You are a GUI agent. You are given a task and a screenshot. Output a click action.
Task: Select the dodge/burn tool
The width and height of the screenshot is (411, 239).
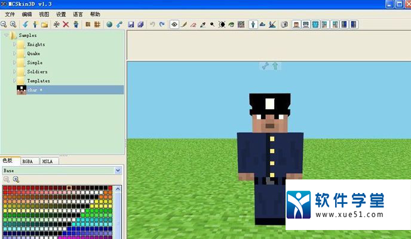click(x=212, y=24)
